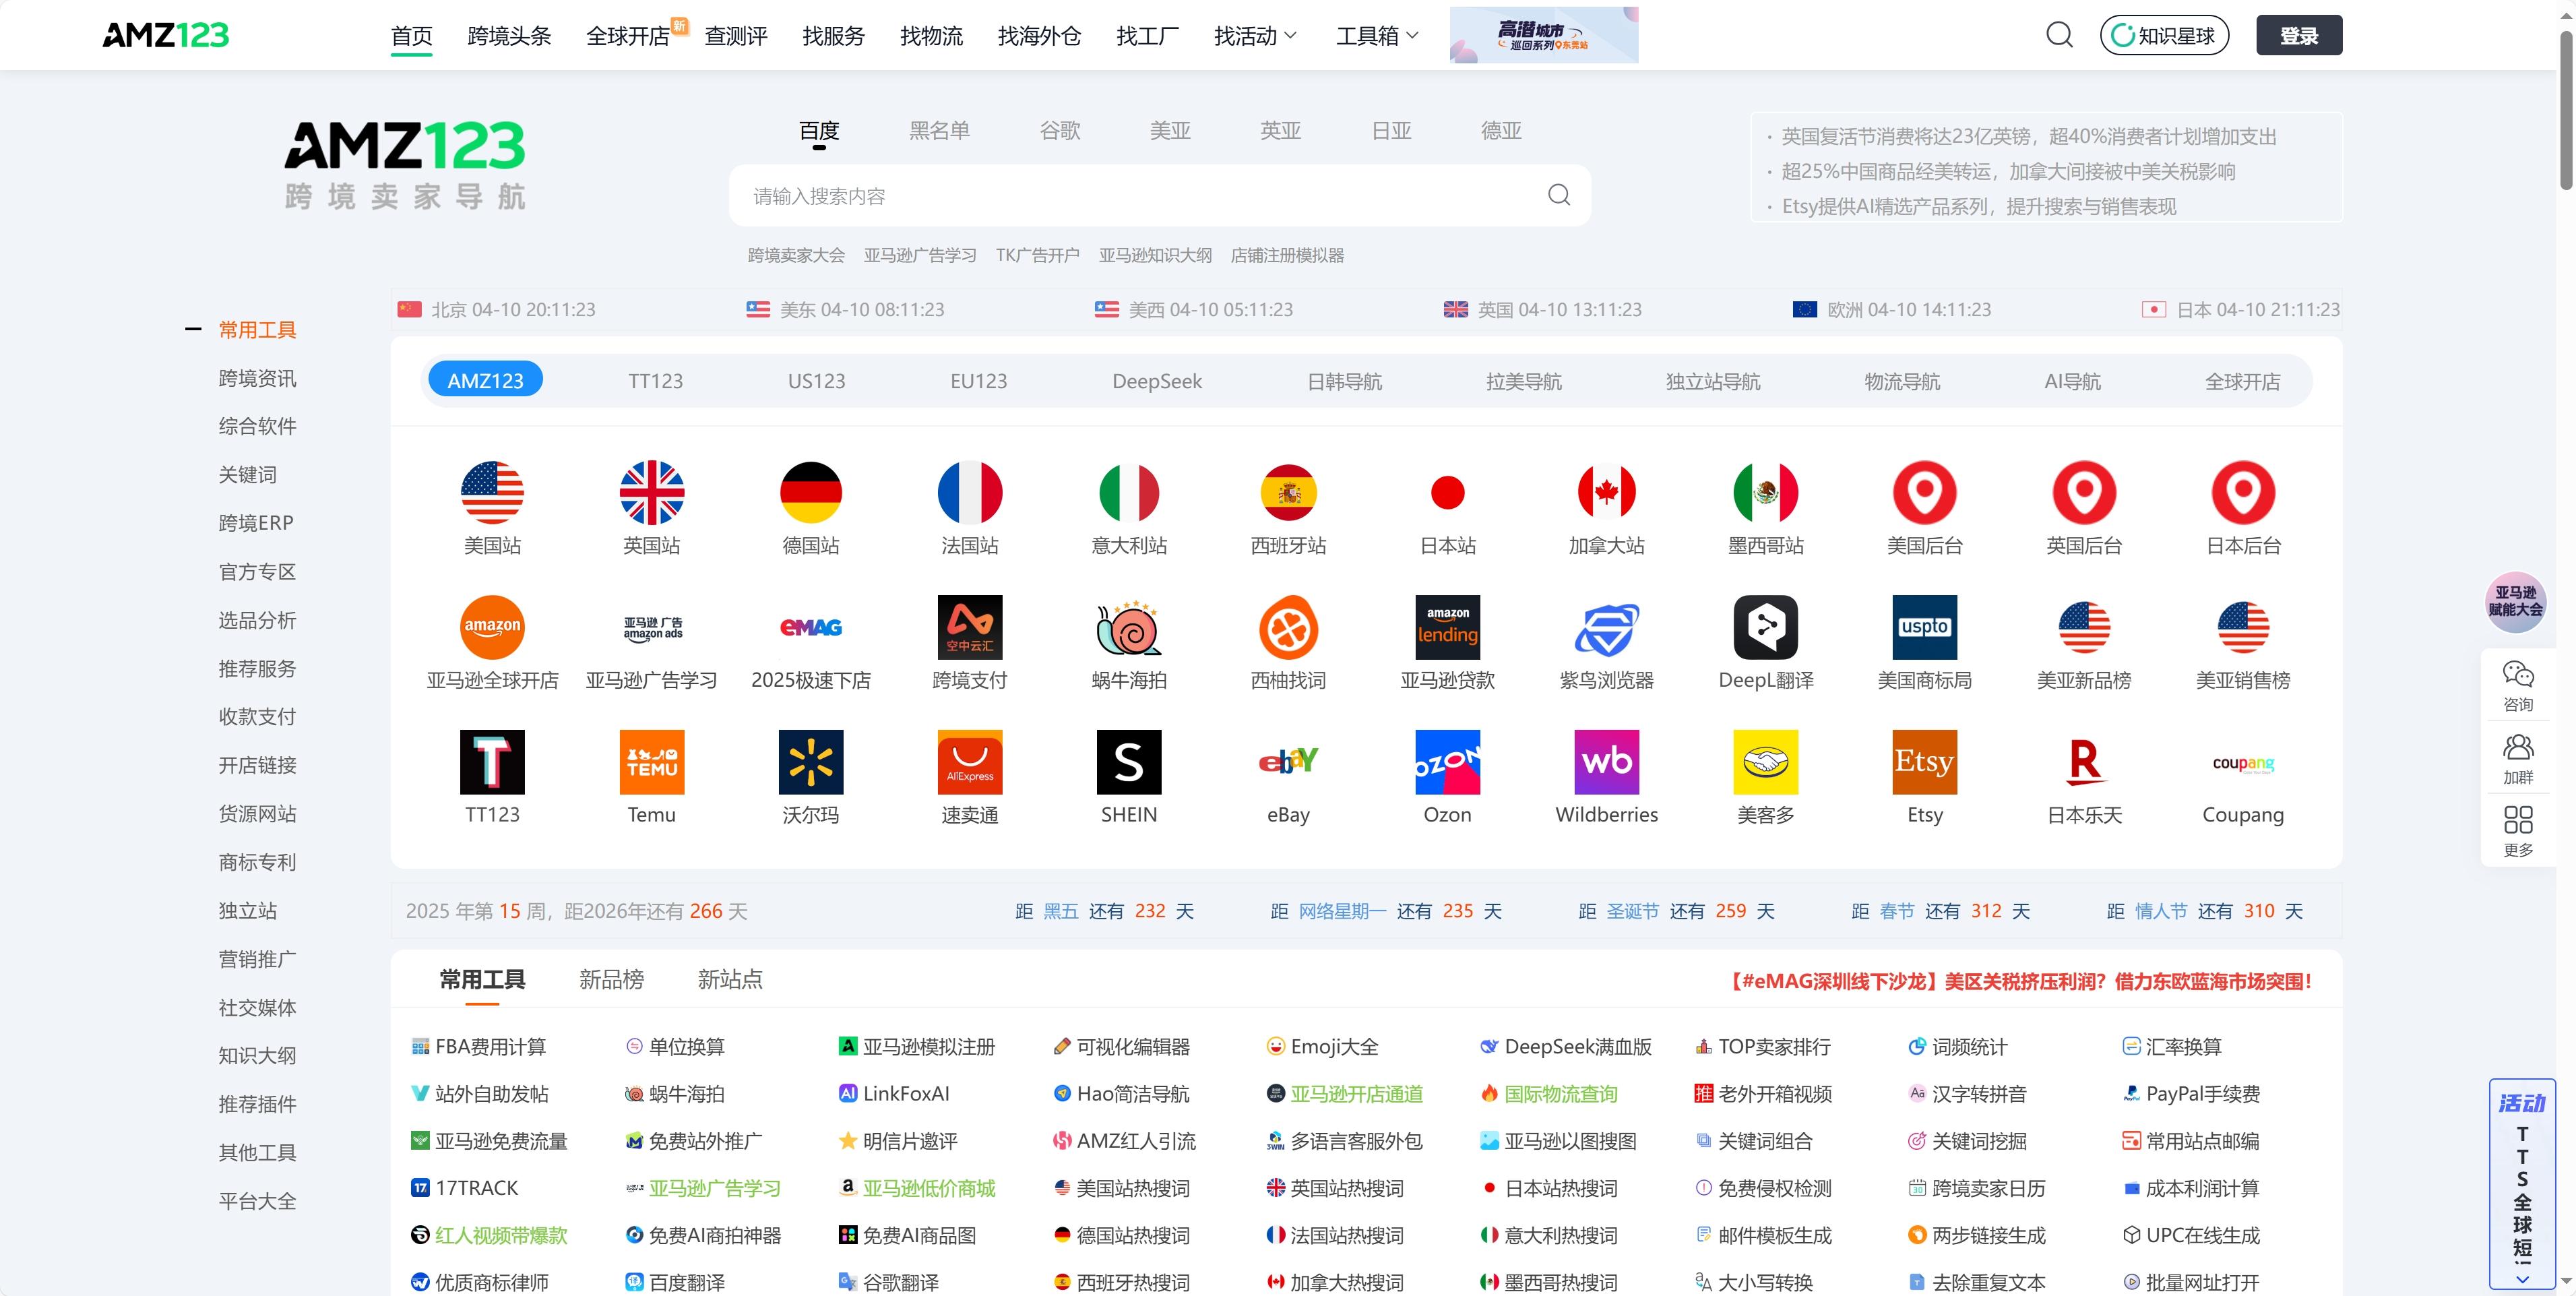Open the eMAG深圳线下沙龙 red announcement link
The width and height of the screenshot is (2576, 1296).
click(x=2020, y=981)
